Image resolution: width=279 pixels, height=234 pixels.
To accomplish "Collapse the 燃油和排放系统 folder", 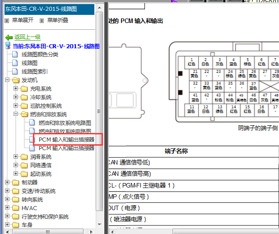I will click(x=16, y=114).
